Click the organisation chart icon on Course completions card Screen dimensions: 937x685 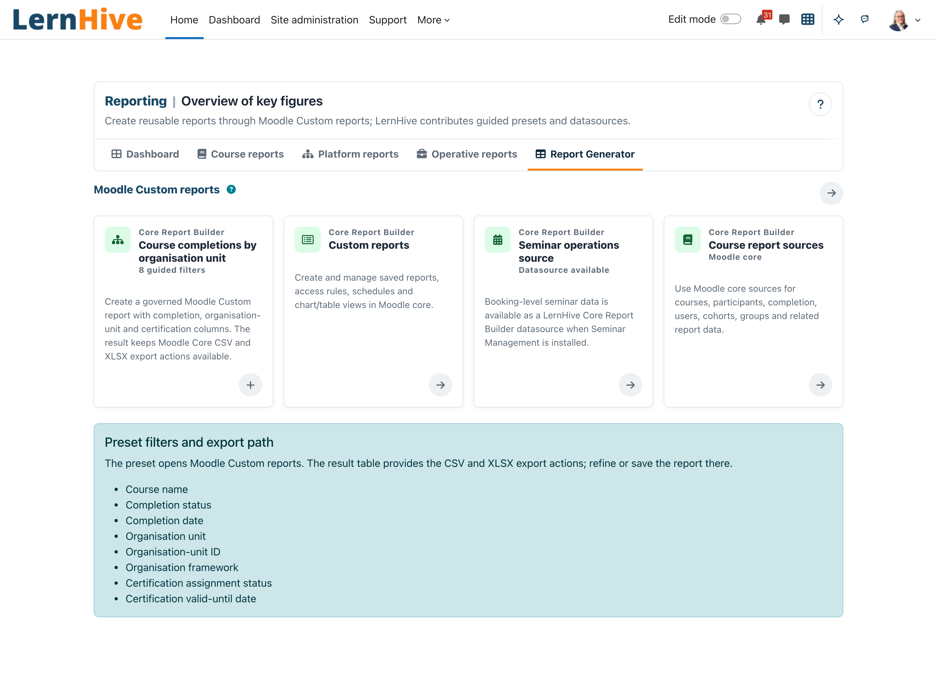(118, 240)
